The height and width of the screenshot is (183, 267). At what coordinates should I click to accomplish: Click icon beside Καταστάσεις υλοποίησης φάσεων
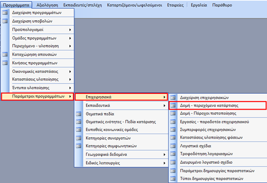[x=173, y=138]
